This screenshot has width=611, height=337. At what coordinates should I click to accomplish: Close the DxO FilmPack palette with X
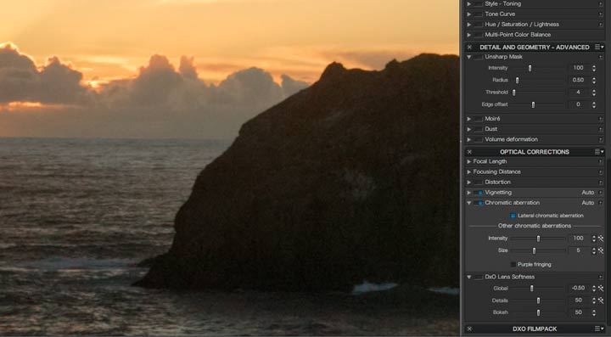[x=469, y=329]
